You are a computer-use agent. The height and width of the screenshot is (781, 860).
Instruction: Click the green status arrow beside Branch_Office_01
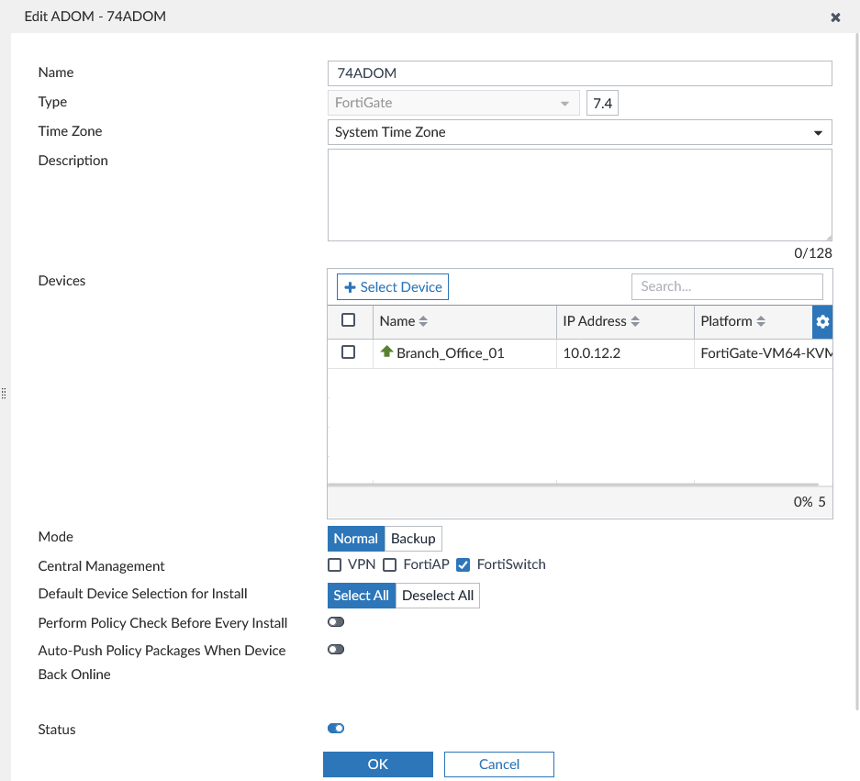(x=386, y=351)
